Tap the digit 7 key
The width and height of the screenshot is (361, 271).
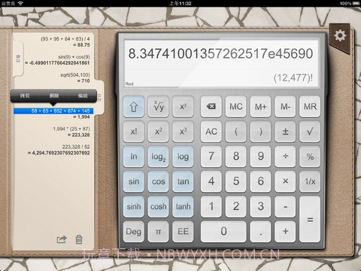(211, 157)
